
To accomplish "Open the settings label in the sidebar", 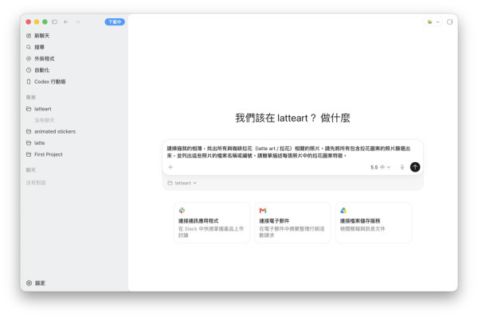I will (x=40, y=283).
